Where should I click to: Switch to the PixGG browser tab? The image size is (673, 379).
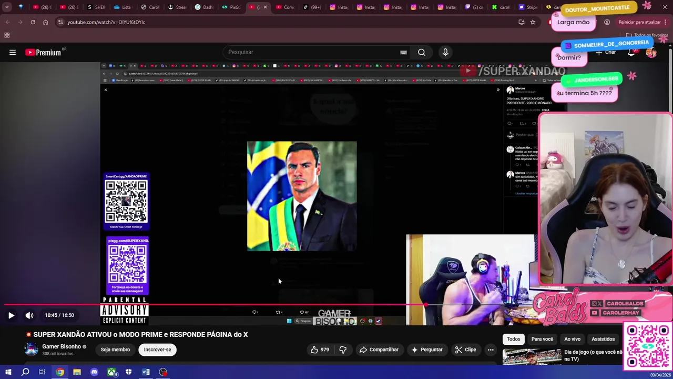[231, 7]
